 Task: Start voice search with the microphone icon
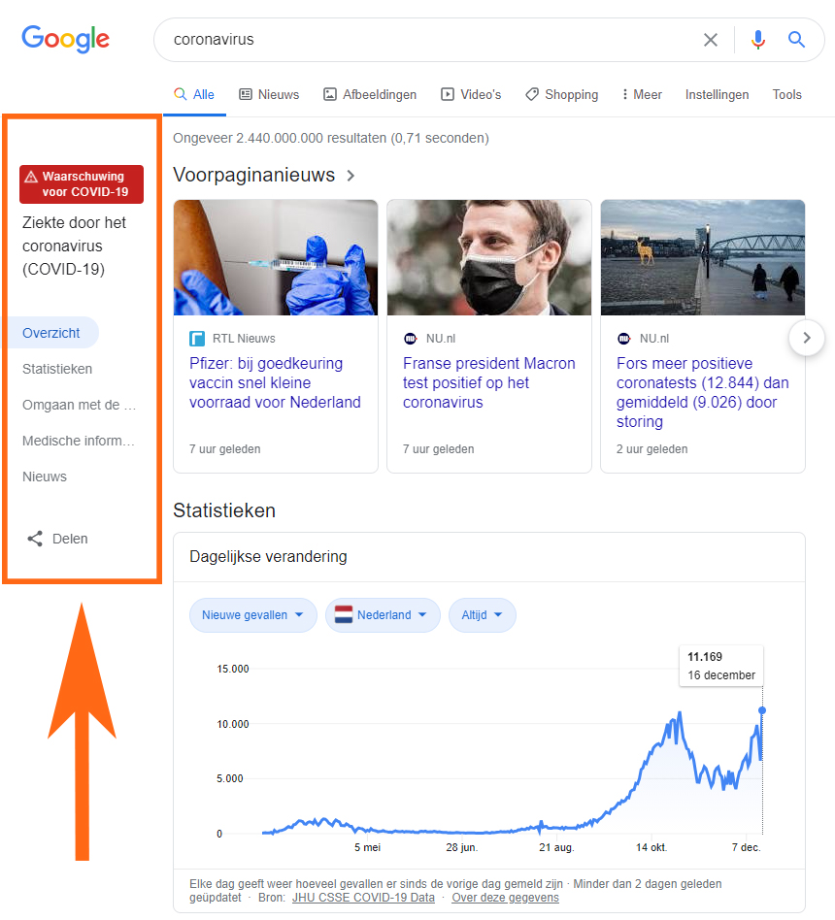click(758, 40)
